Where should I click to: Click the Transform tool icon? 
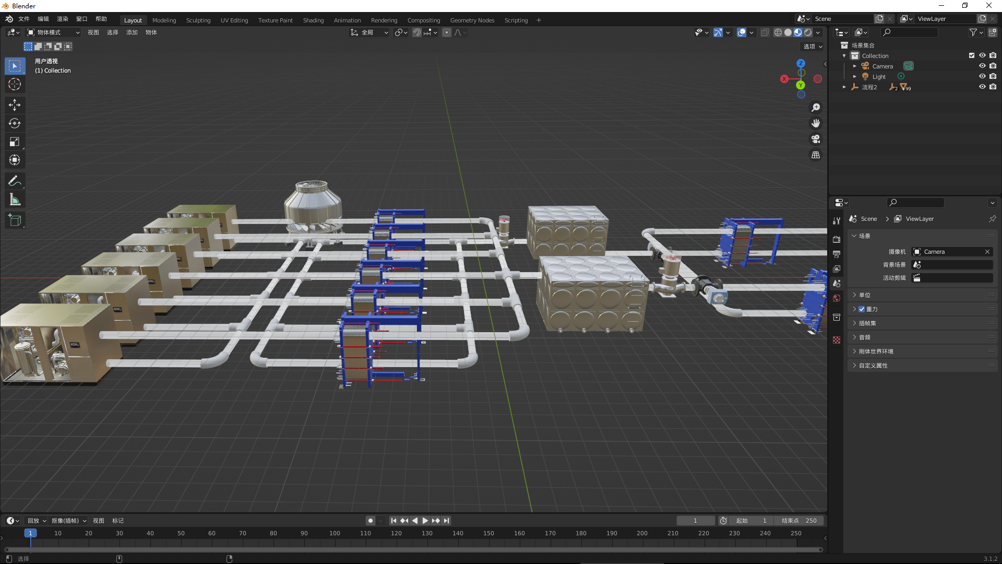pos(15,159)
